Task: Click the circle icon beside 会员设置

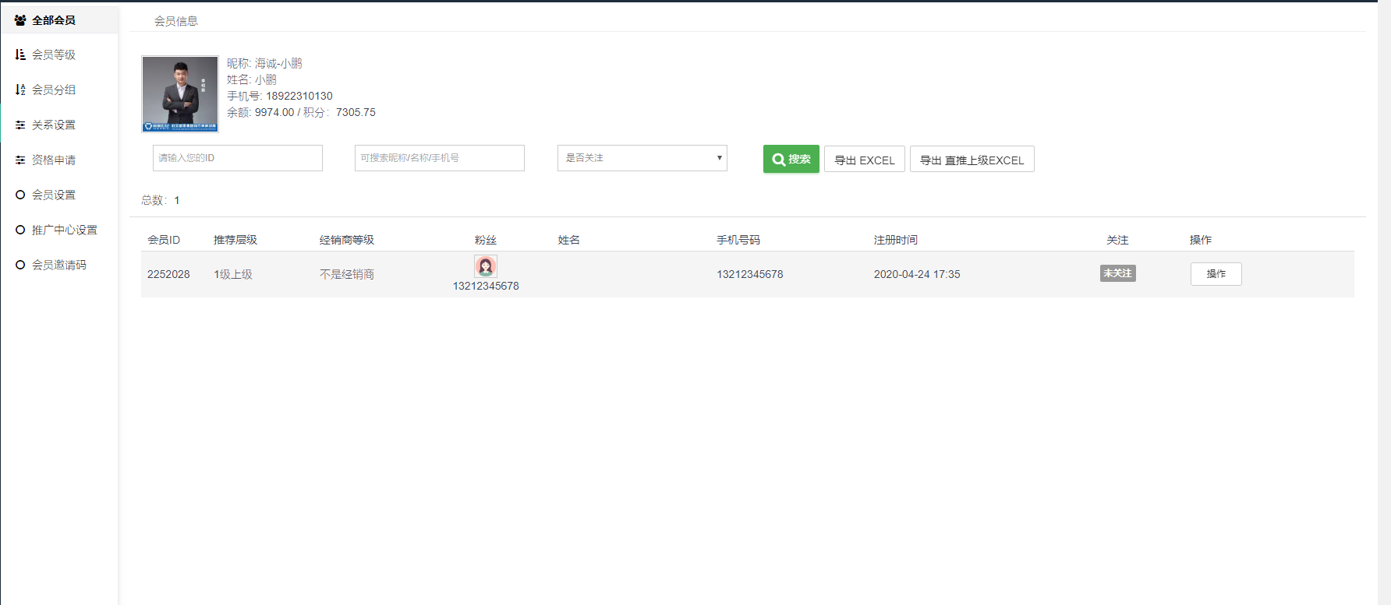Action: pyautogui.click(x=20, y=195)
